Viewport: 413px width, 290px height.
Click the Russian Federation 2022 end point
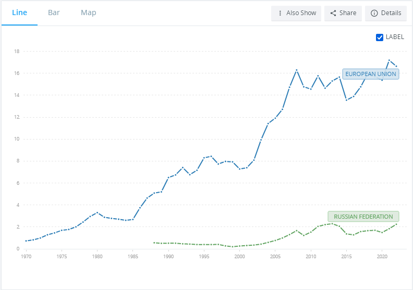click(396, 224)
